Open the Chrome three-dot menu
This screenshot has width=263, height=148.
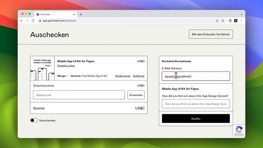241,21
